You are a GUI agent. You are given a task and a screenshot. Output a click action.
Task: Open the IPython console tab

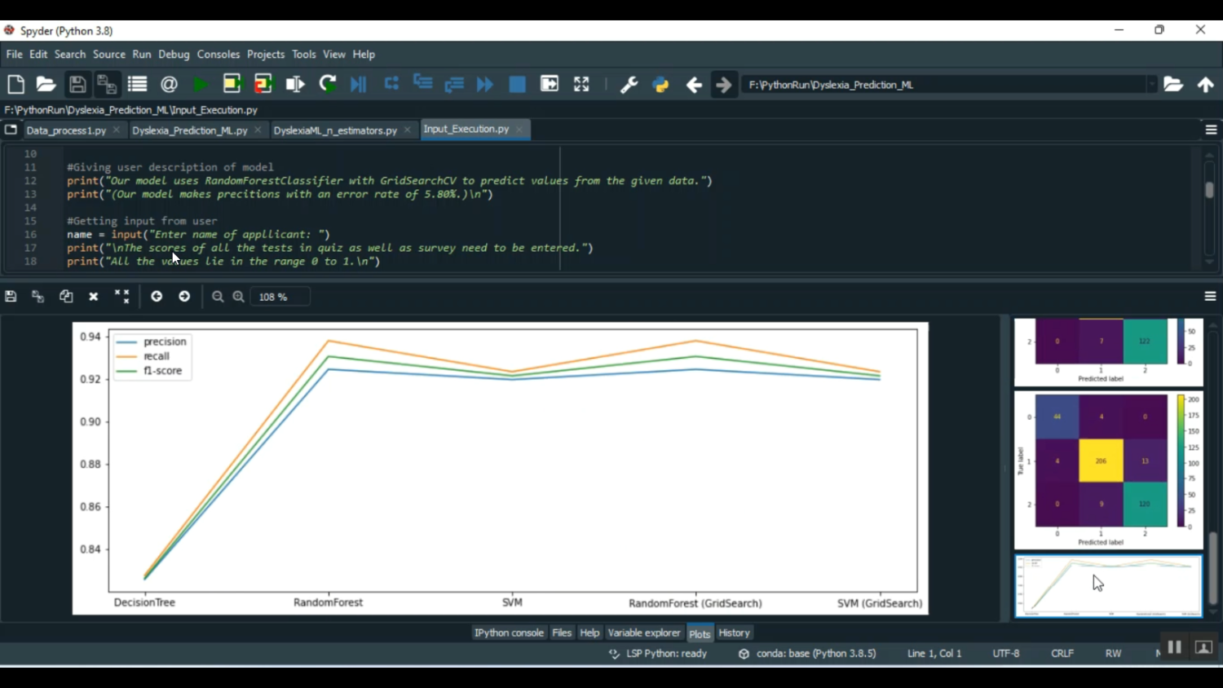pos(509,633)
